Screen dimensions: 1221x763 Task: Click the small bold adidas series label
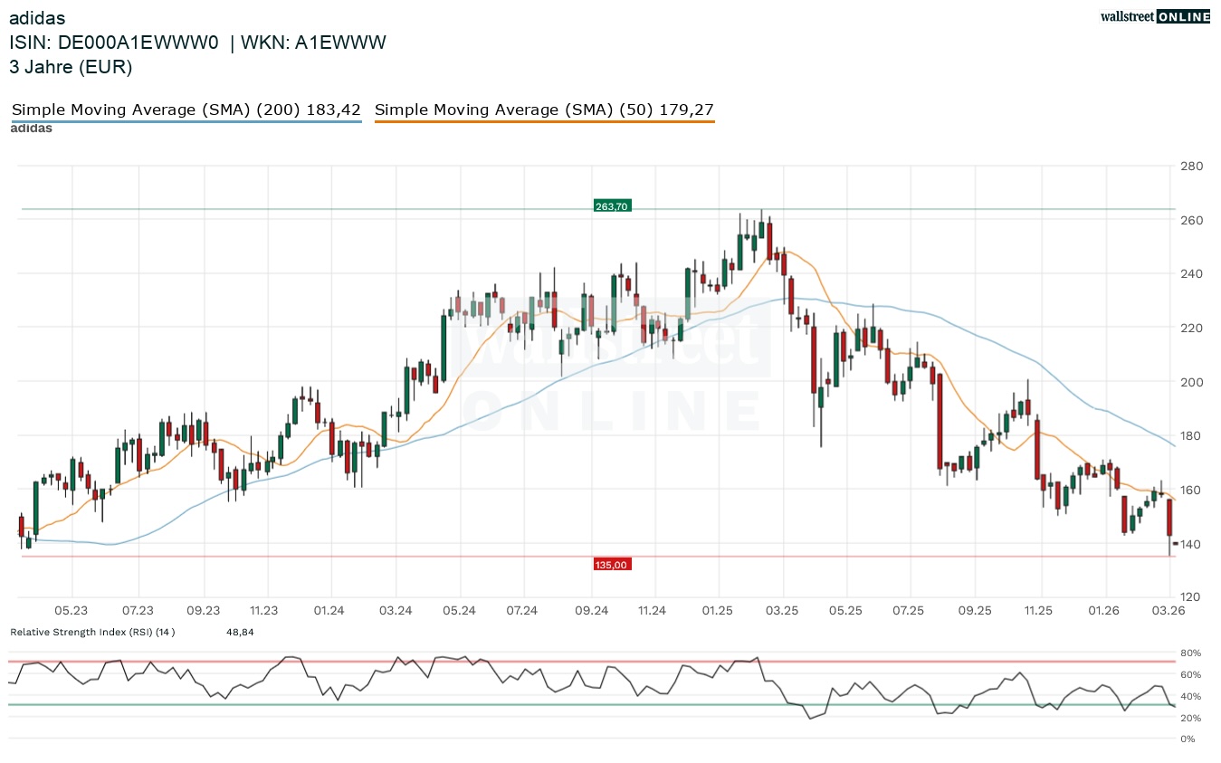[x=31, y=129]
